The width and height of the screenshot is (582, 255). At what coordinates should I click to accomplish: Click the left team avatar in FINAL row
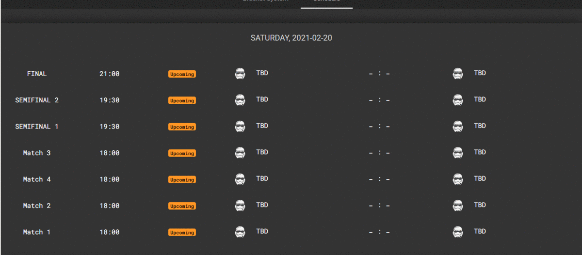(240, 74)
